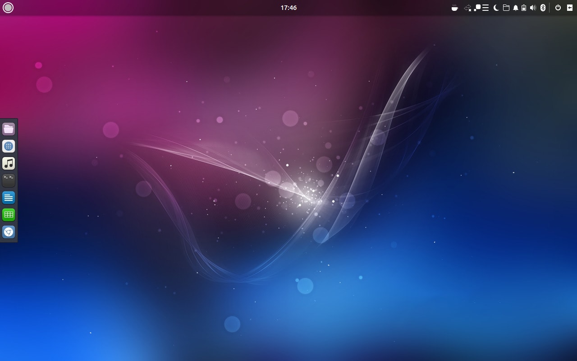The image size is (577, 361).
Task: Open the power session menu
Action: (x=558, y=8)
